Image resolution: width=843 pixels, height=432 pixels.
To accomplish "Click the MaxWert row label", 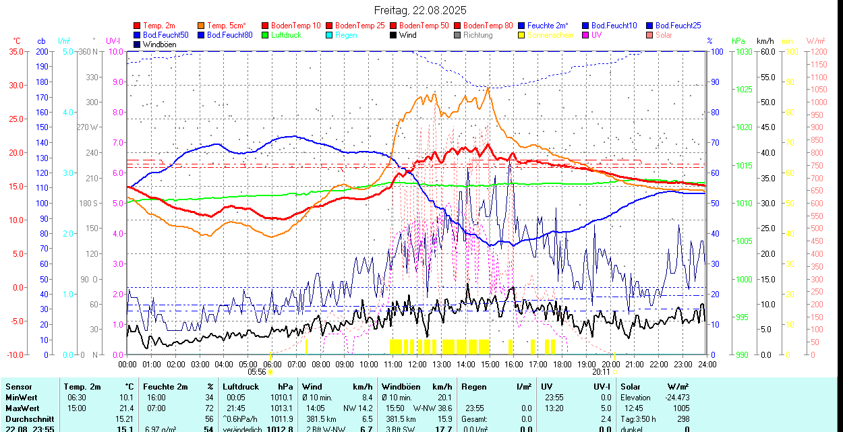I will coord(23,408).
